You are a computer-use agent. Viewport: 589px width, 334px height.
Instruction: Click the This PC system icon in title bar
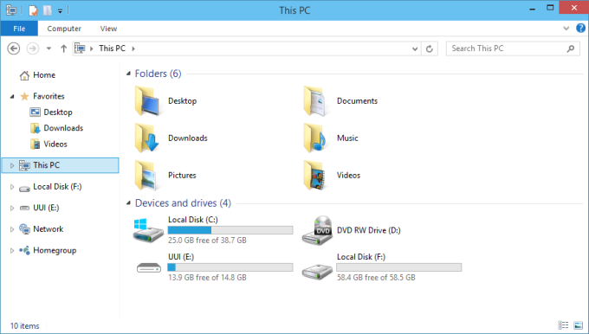coord(11,10)
